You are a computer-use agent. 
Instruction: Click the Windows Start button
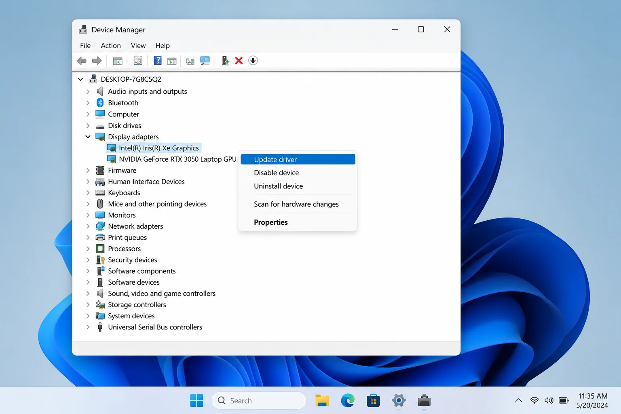(x=196, y=401)
